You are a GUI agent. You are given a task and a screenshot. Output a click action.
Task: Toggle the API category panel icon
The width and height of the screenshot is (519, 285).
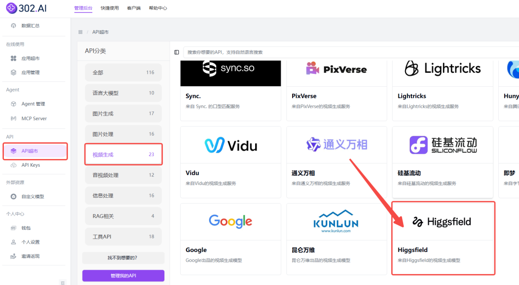point(177,52)
